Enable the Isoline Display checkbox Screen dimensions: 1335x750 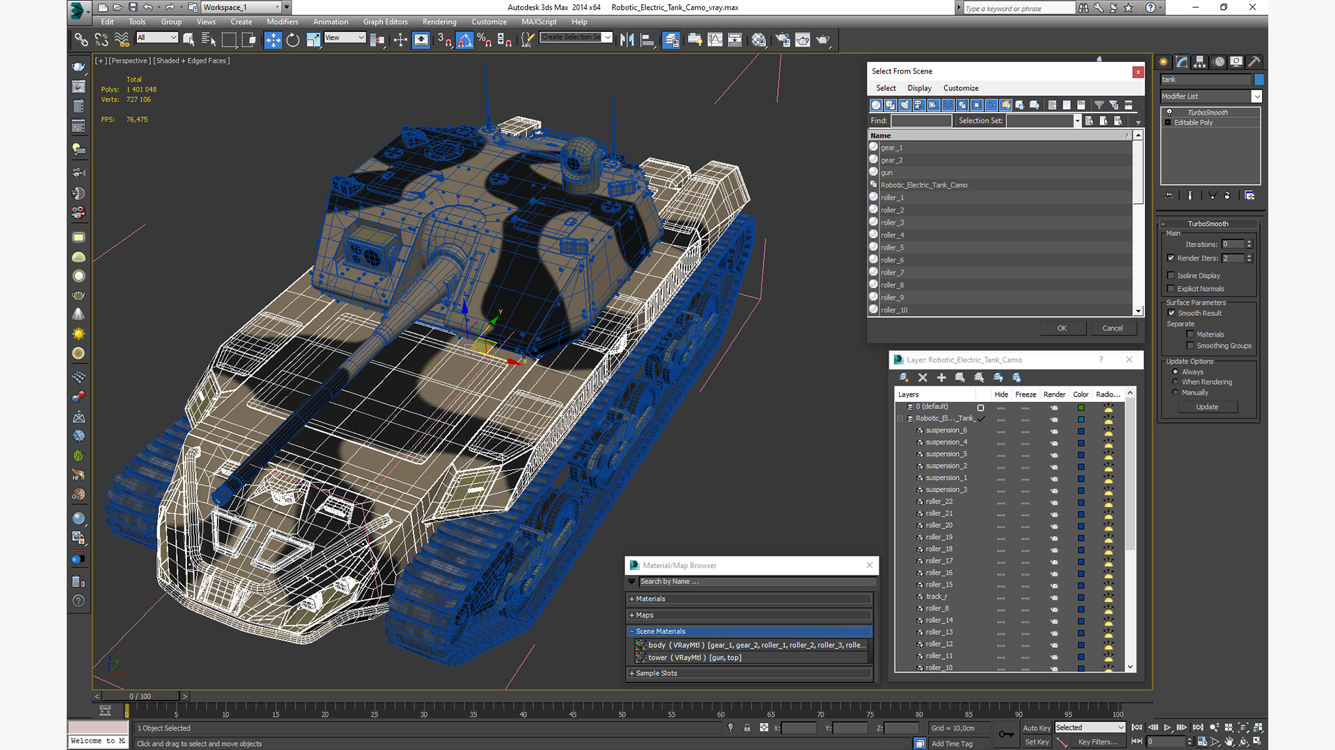(x=1171, y=276)
